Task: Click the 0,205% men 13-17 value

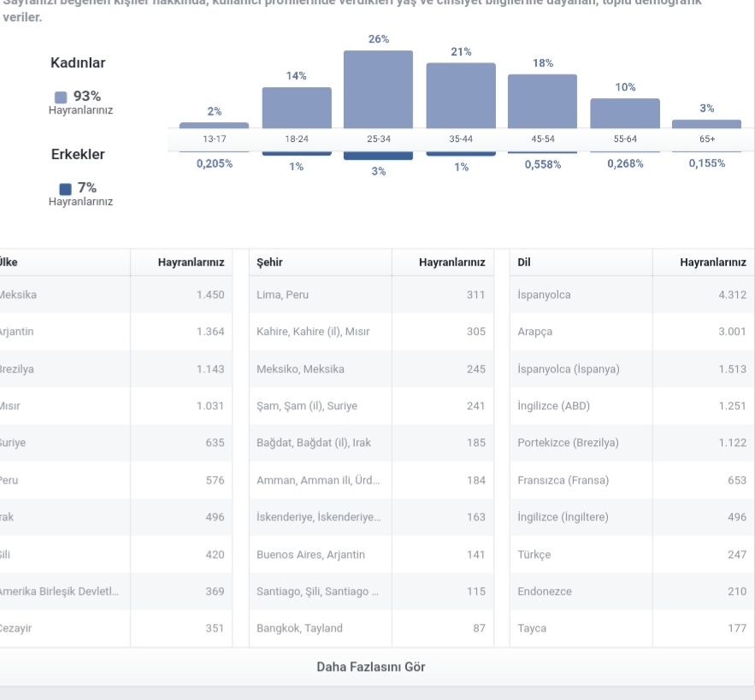Action: coord(215,164)
